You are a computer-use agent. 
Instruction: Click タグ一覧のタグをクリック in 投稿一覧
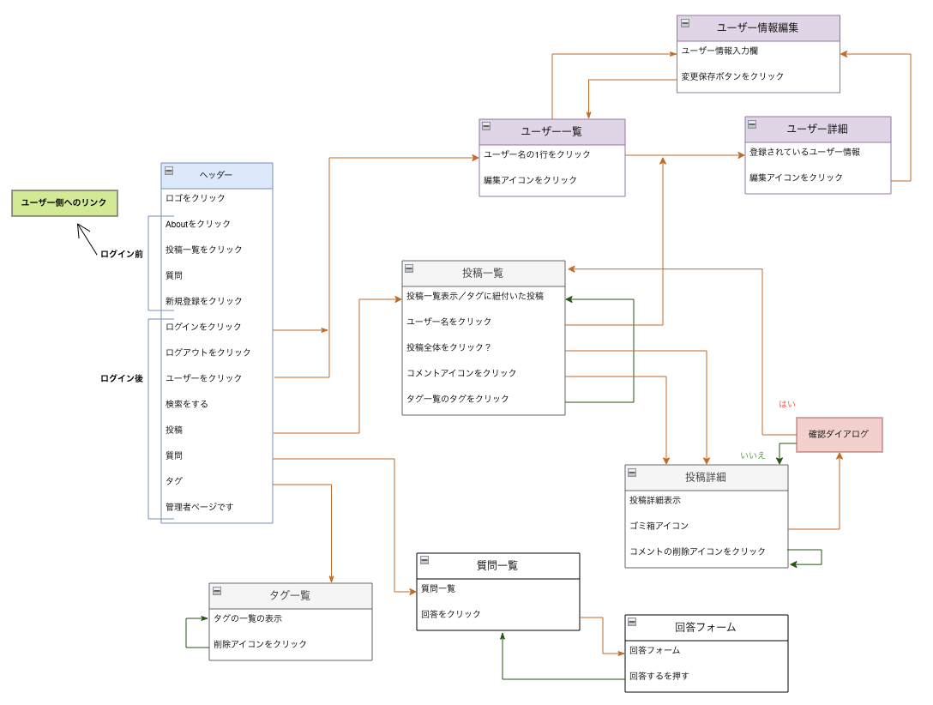(x=457, y=398)
